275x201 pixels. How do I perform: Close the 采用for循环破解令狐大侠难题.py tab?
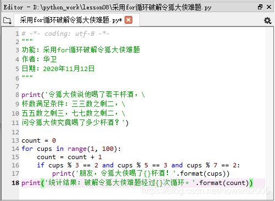(128, 20)
